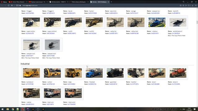198x111 pixels.
Task: Open the red mixer2 truck thumbnail
Action: point(178,73)
